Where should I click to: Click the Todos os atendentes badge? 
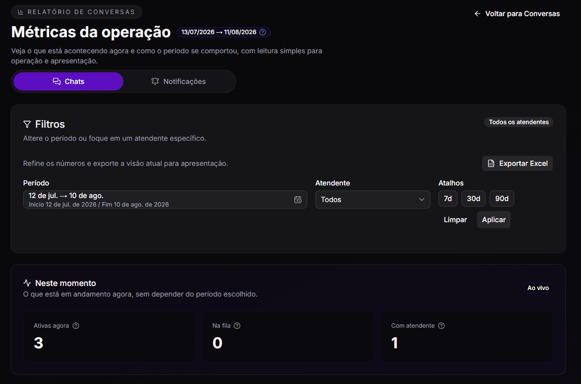coord(518,122)
